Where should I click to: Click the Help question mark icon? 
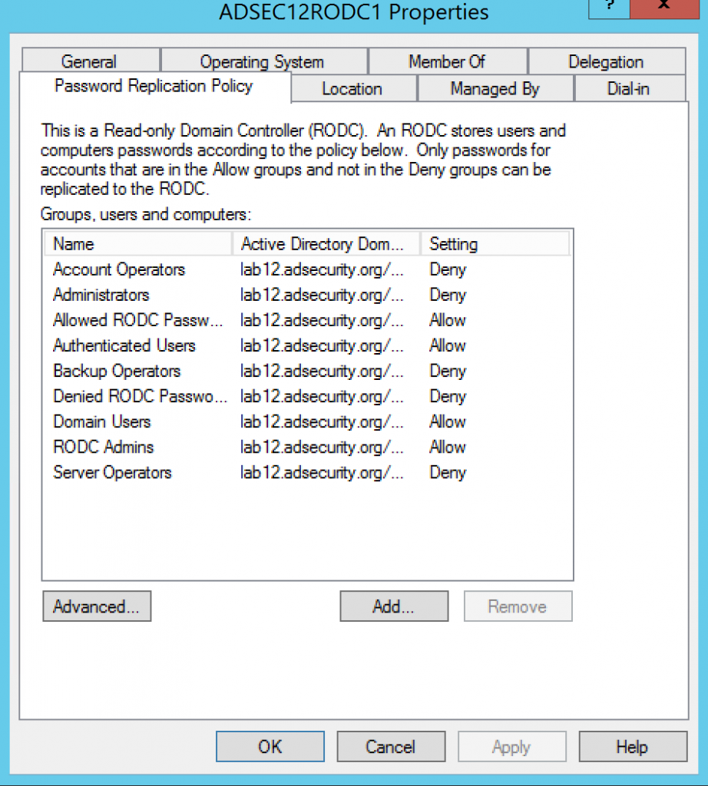pos(607,8)
